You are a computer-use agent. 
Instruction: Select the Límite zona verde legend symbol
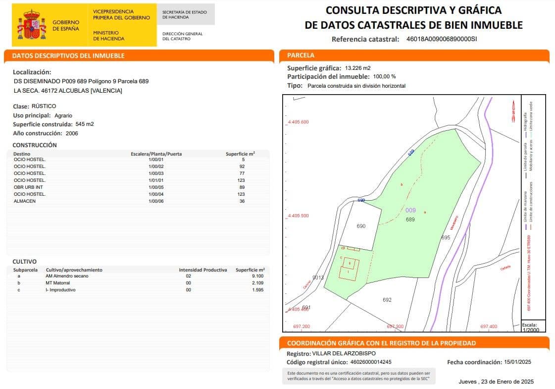coord(532,134)
